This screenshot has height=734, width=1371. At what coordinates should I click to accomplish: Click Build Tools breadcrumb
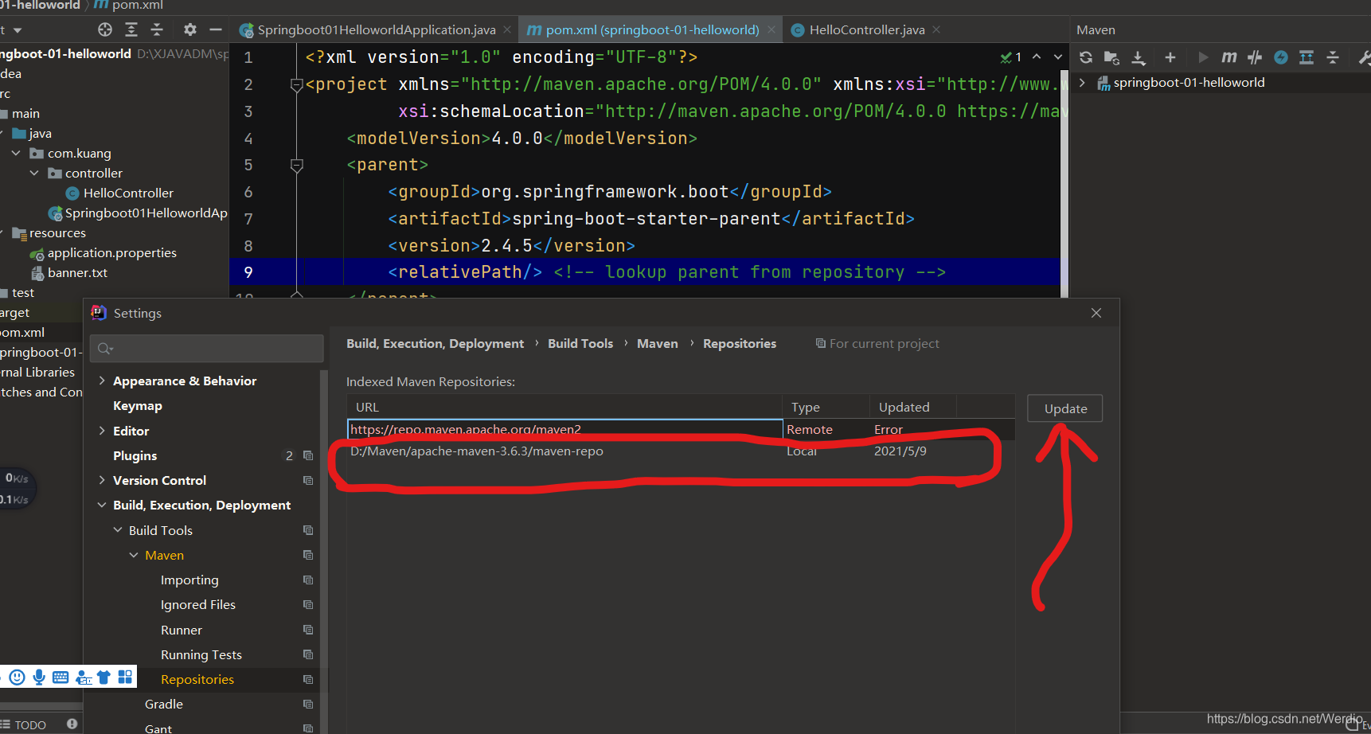pos(580,343)
